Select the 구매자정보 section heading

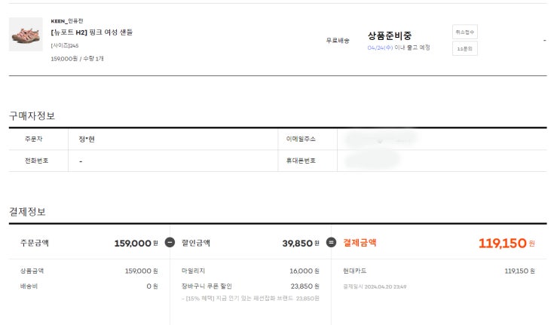coord(32,115)
